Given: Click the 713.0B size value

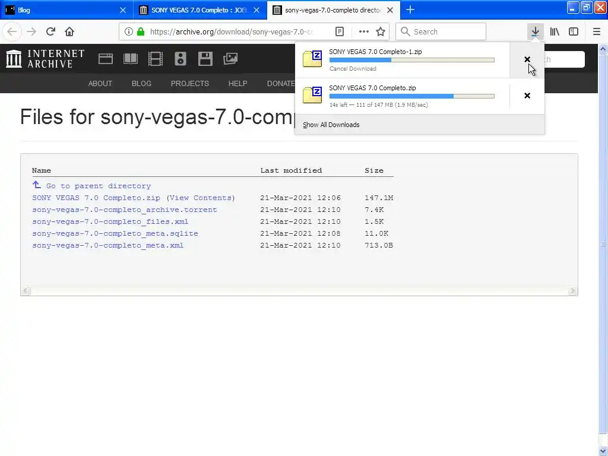Looking at the screenshot, I should (379, 245).
